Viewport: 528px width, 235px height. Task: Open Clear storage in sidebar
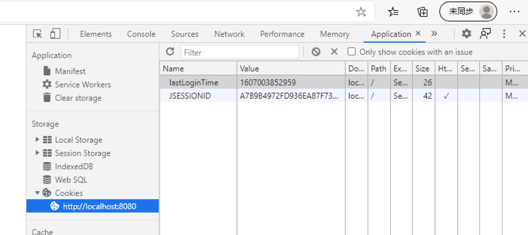pyautogui.click(x=78, y=98)
